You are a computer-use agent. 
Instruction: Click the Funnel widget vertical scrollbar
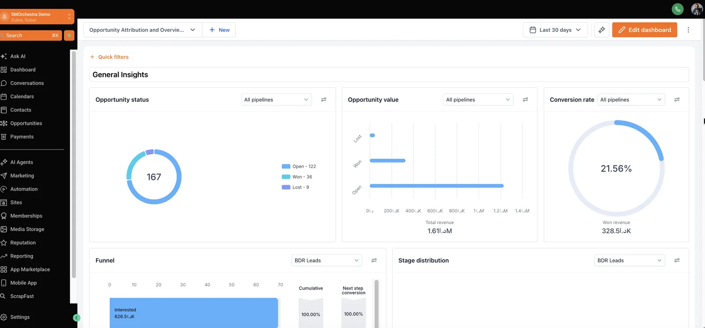(x=376, y=303)
